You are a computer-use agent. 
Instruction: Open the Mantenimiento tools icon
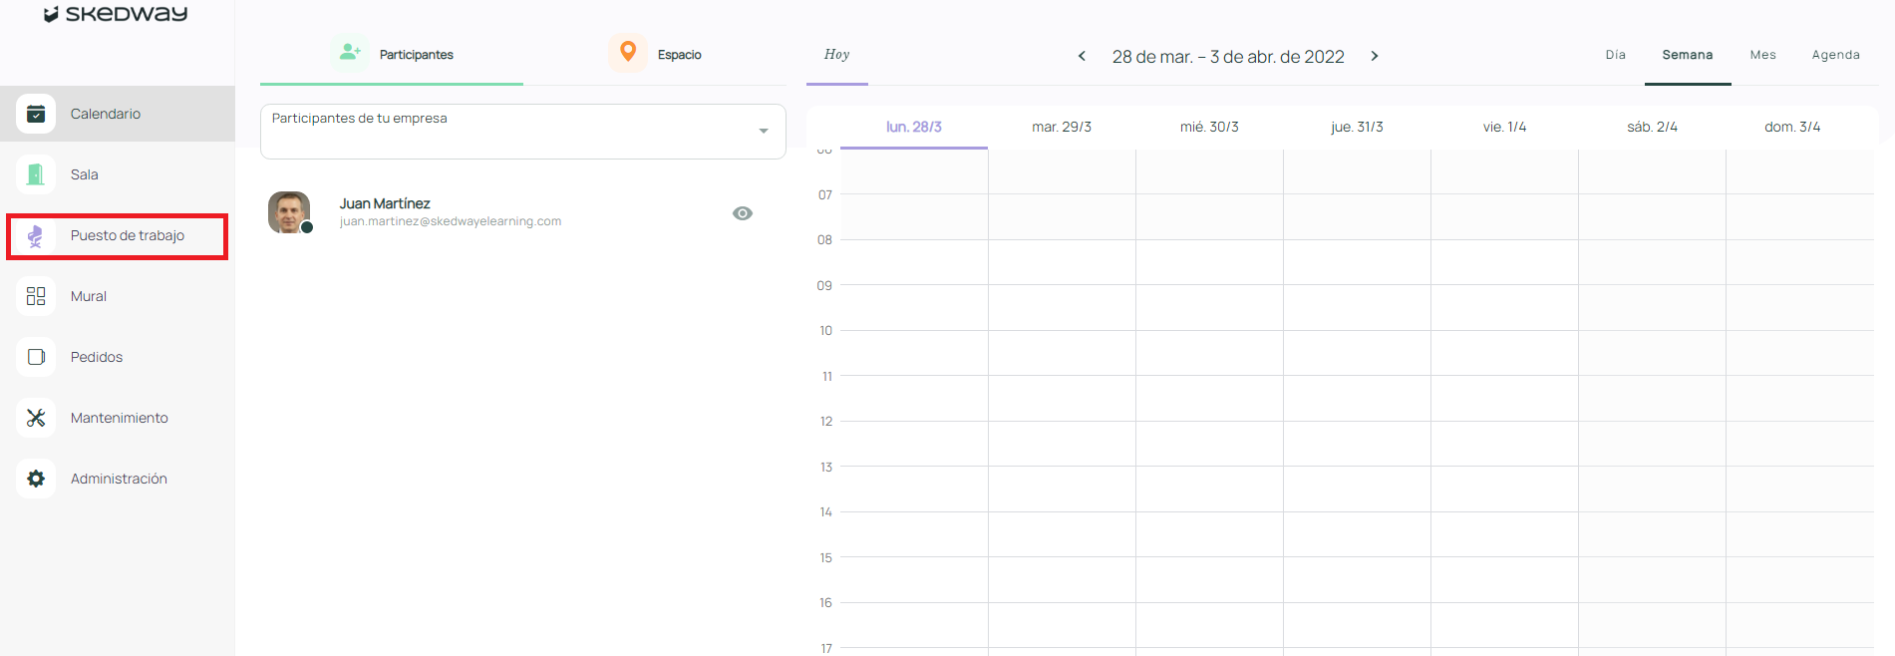pyautogui.click(x=36, y=418)
